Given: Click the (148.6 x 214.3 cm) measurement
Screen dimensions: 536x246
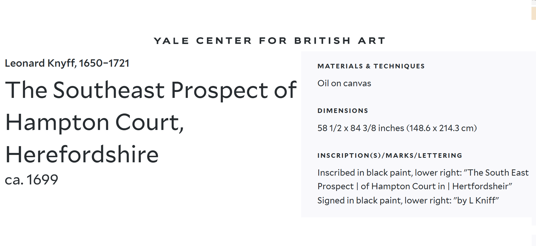Looking at the screenshot, I should pos(442,128).
